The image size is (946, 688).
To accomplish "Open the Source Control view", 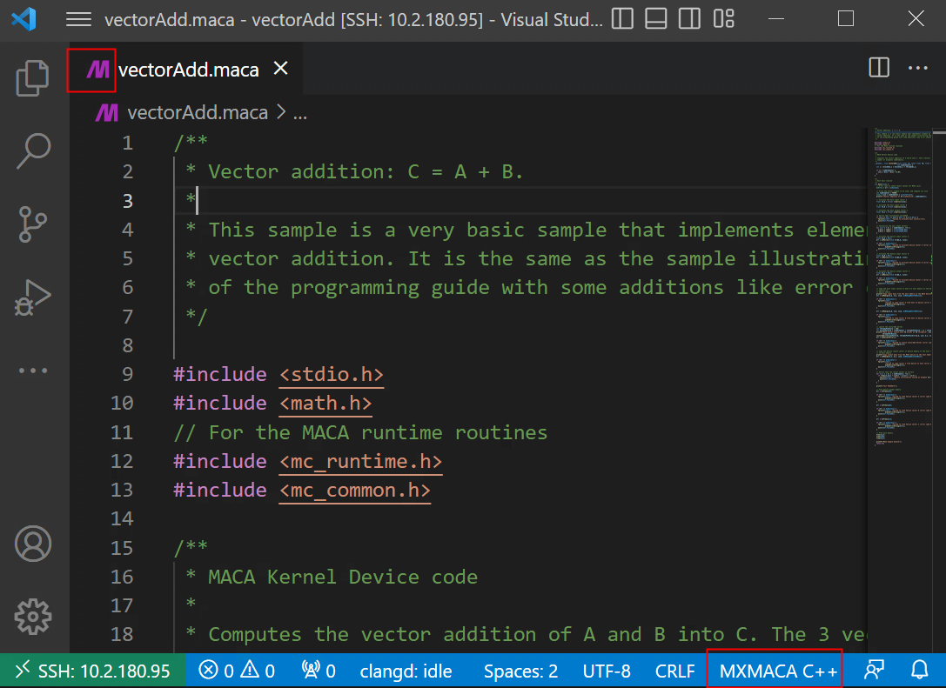I will point(33,224).
